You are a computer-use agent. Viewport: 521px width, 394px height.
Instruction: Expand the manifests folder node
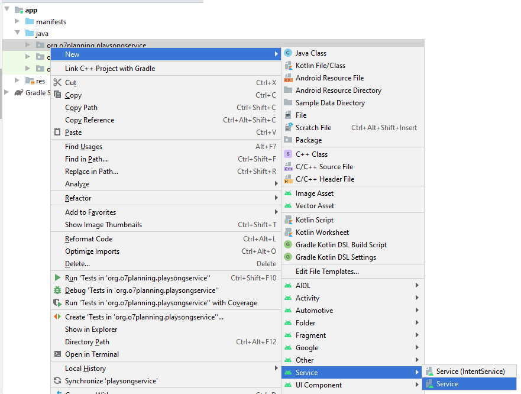[17, 21]
